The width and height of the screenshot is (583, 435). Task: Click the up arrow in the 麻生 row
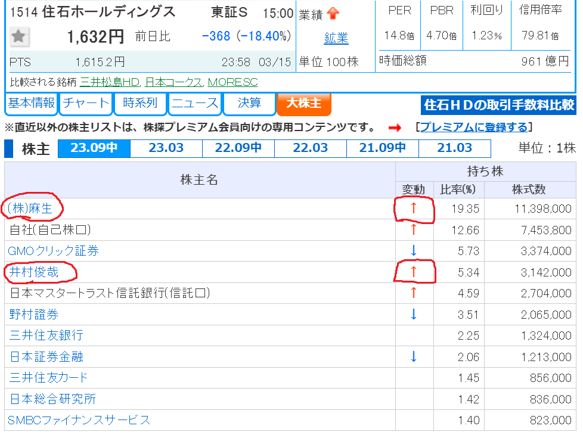(414, 209)
